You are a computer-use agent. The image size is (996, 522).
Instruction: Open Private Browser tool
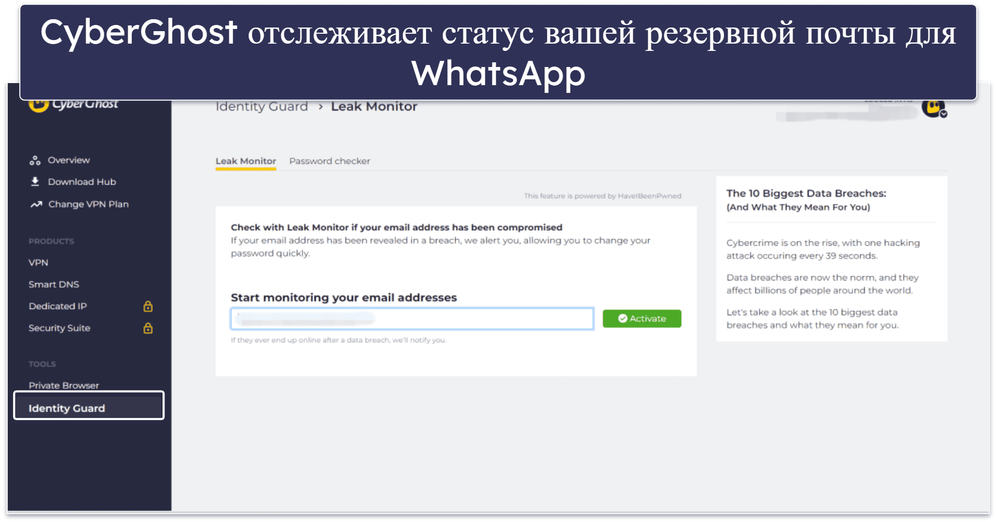tap(63, 385)
